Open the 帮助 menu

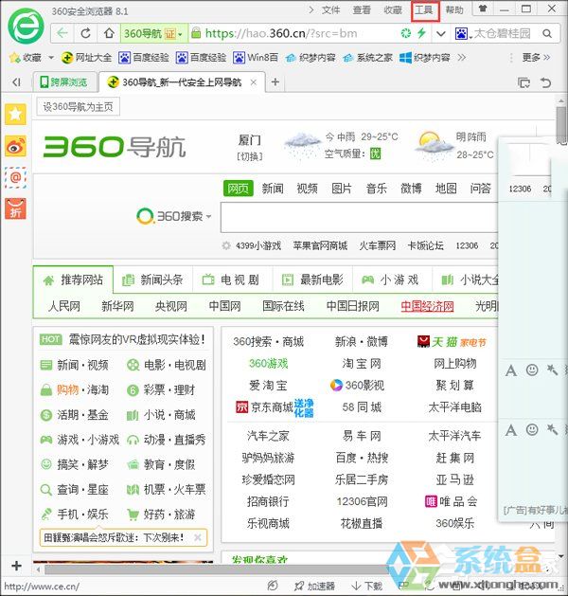(454, 9)
